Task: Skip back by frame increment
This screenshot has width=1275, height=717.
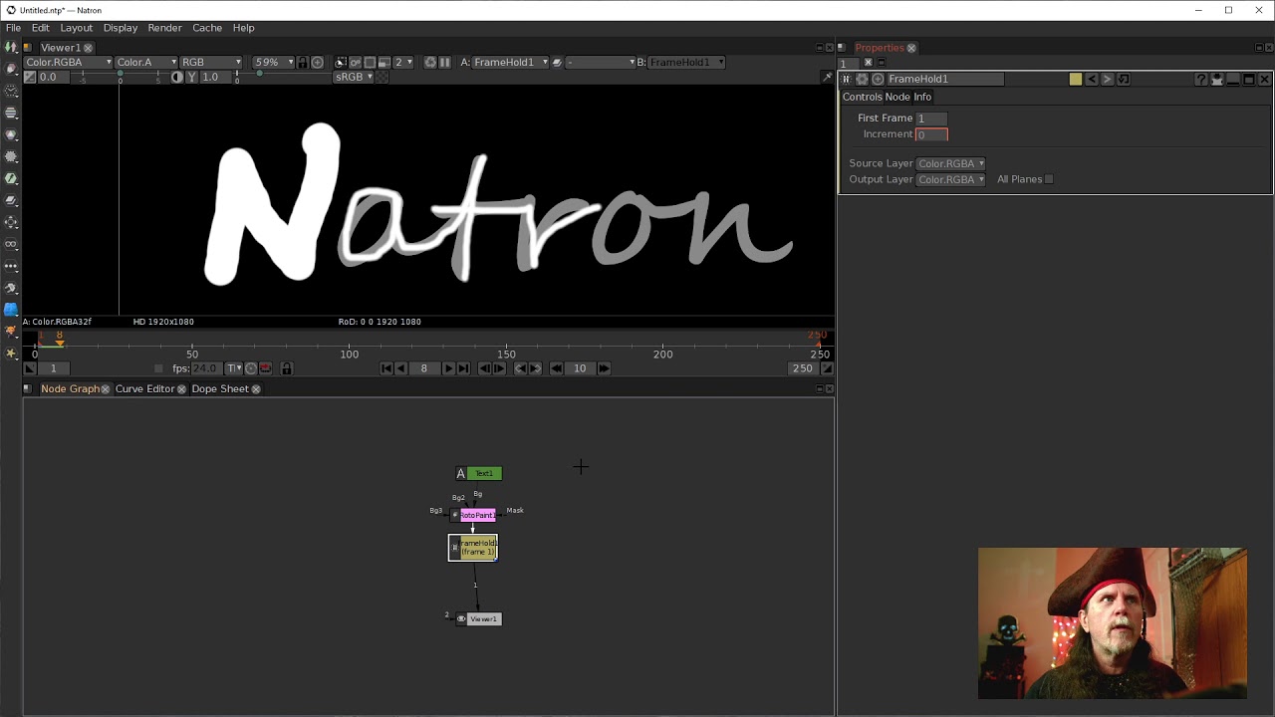Action: click(x=556, y=368)
